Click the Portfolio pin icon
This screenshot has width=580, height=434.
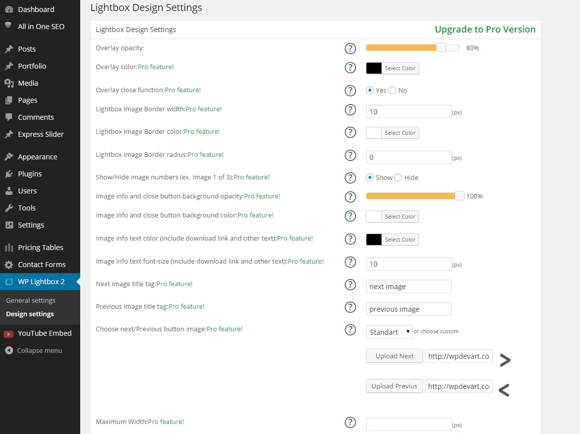pyautogui.click(x=9, y=66)
